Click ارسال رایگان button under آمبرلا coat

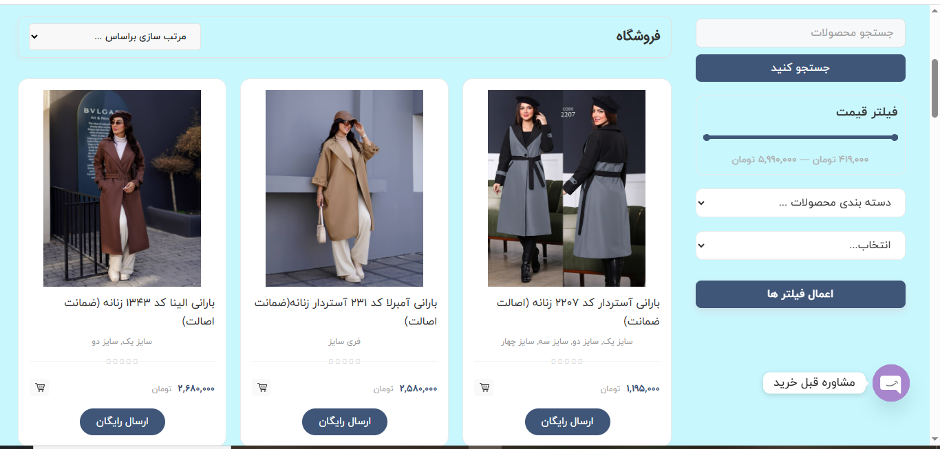(x=345, y=421)
